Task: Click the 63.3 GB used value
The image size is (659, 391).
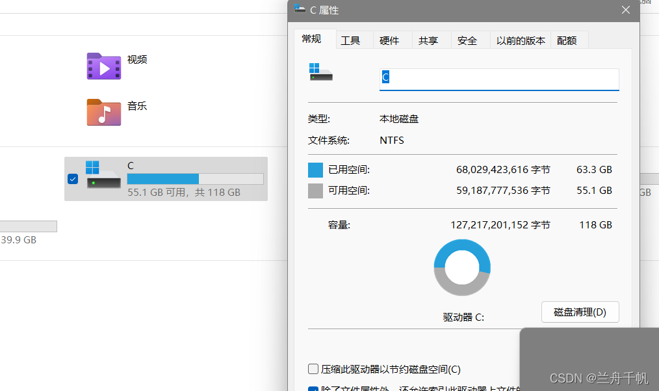Action: point(594,170)
